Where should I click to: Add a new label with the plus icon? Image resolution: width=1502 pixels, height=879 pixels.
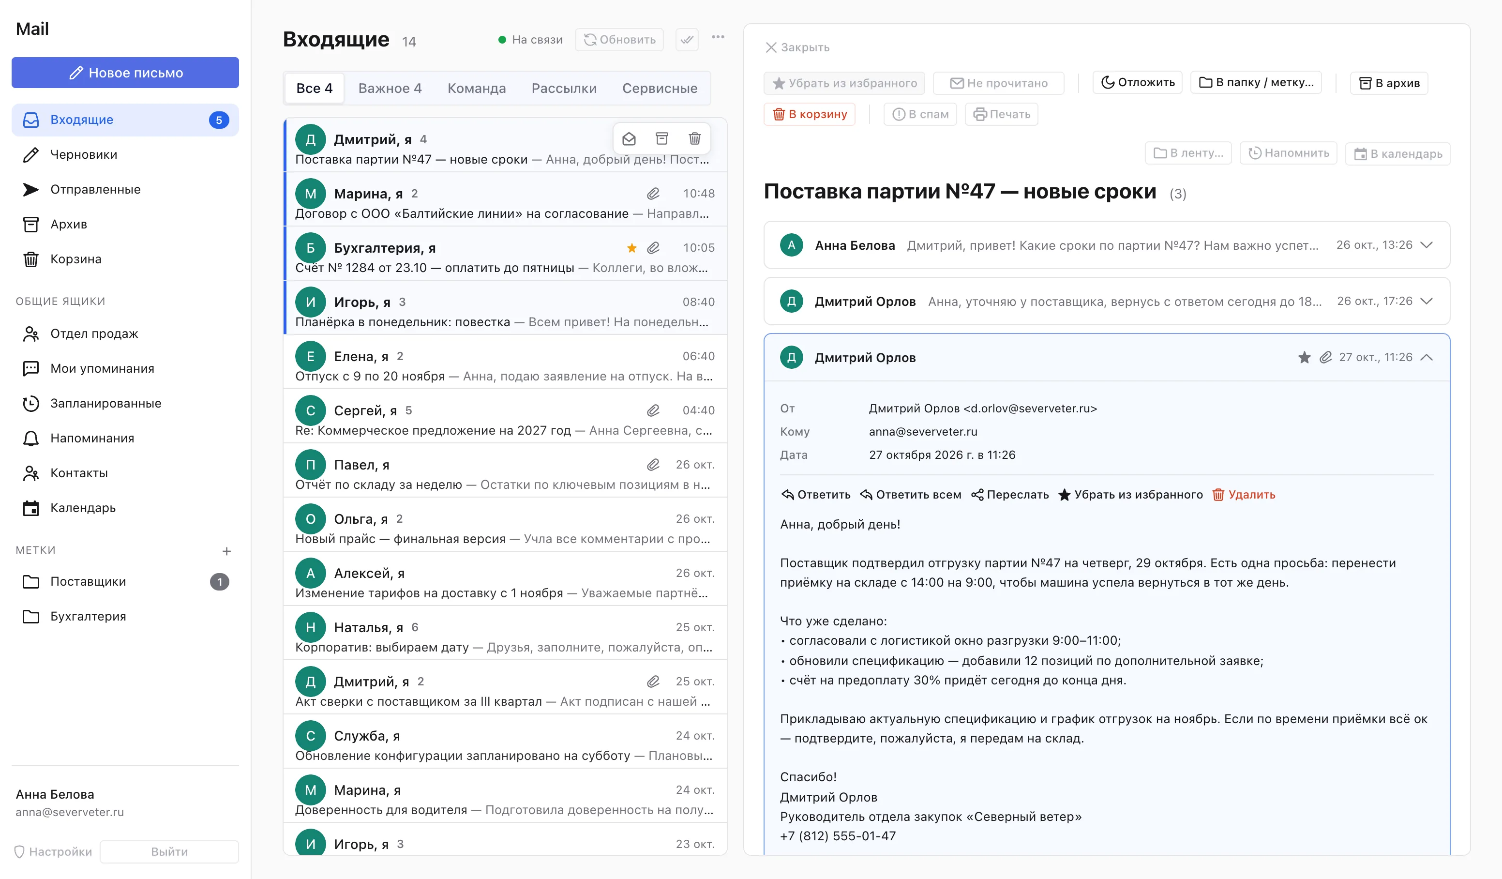pos(226,551)
